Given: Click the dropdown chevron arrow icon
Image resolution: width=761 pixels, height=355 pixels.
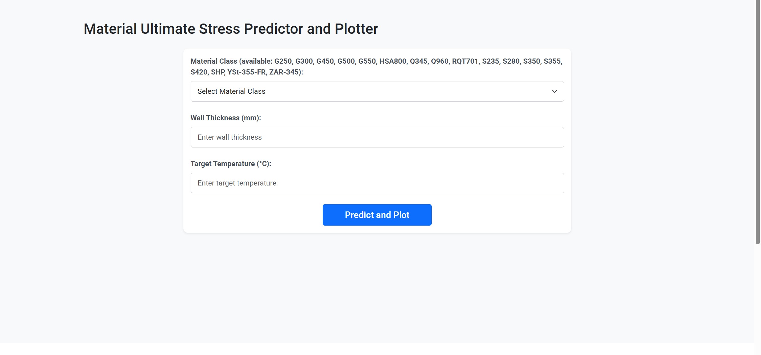Looking at the screenshot, I should pyautogui.click(x=555, y=91).
